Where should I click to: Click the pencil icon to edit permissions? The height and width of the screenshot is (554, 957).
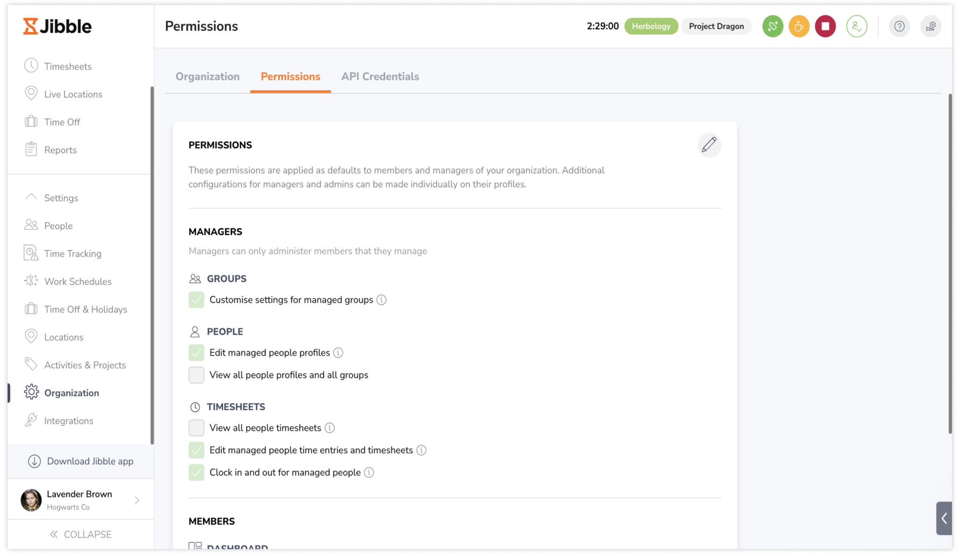(x=709, y=145)
